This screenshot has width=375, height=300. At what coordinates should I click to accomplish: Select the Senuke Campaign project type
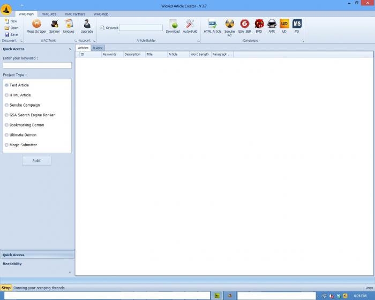tap(22, 105)
